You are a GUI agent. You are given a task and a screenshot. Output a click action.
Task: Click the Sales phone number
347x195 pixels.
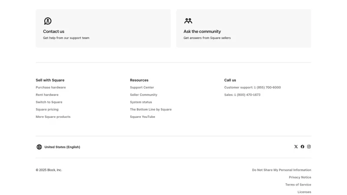click(242, 94)
